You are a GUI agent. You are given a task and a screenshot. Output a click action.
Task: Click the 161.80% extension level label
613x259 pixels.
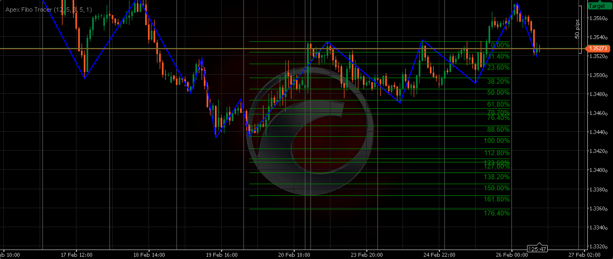[x=496, y=199]
